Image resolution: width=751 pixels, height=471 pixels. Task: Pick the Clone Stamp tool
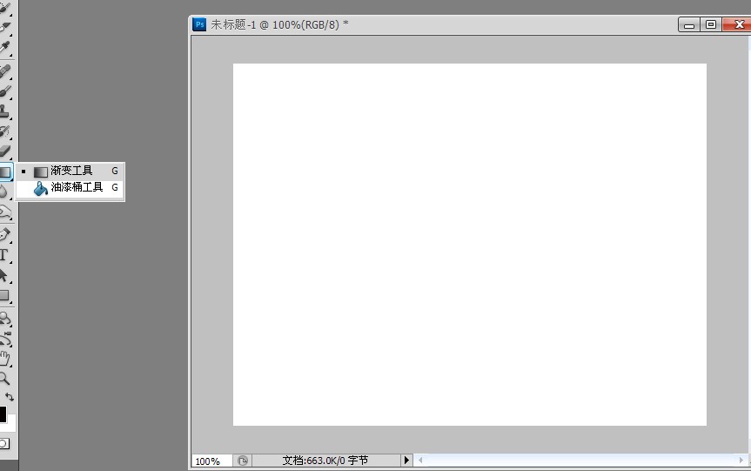5,111
